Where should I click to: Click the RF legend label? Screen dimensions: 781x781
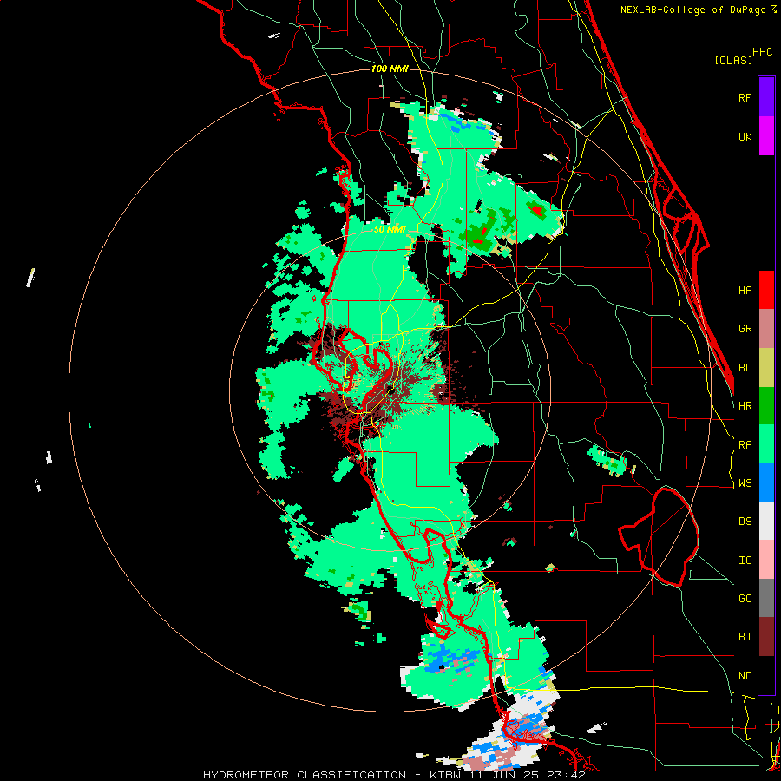coord(745,97)
